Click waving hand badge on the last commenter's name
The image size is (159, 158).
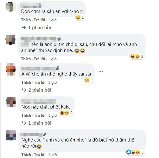[44, 134]
